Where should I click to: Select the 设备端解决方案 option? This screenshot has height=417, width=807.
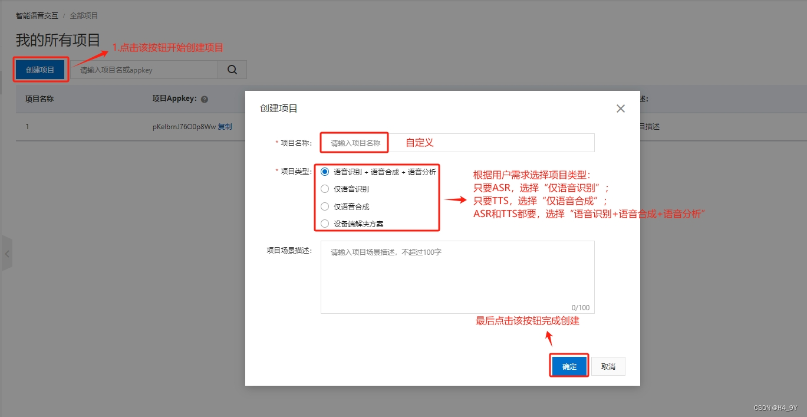tap(325, 223)
